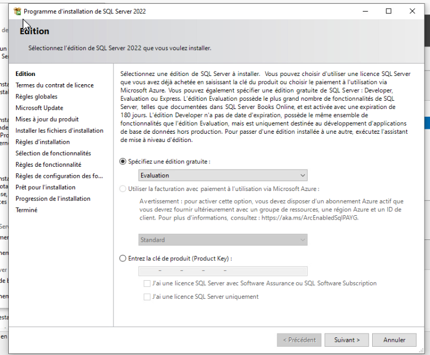Select the Azure pay-as-you-go billing option
This screenshot has height=355, width=430.
(x=122, y=189)
